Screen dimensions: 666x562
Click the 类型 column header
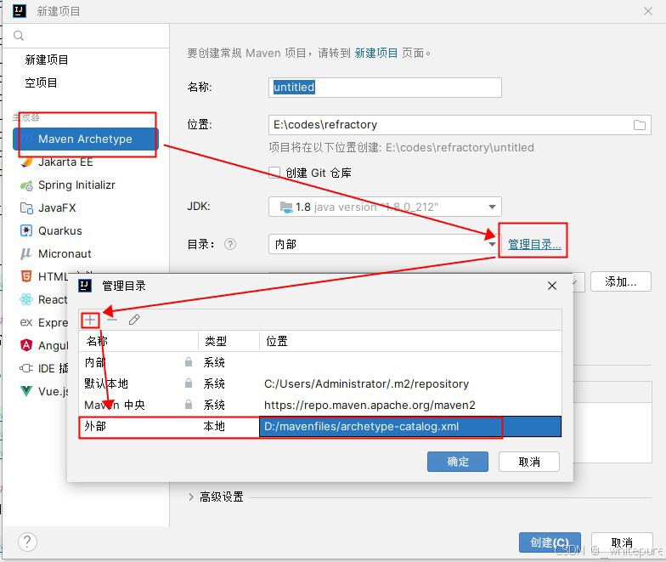(229, 341)
